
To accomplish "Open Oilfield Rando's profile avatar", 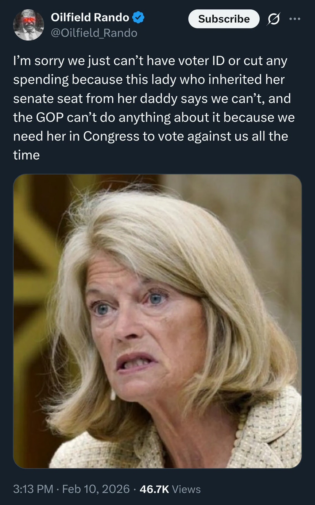I will click(28, 25).
